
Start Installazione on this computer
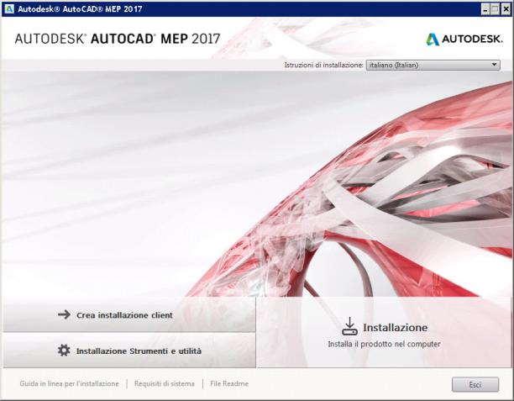(384, 332)
